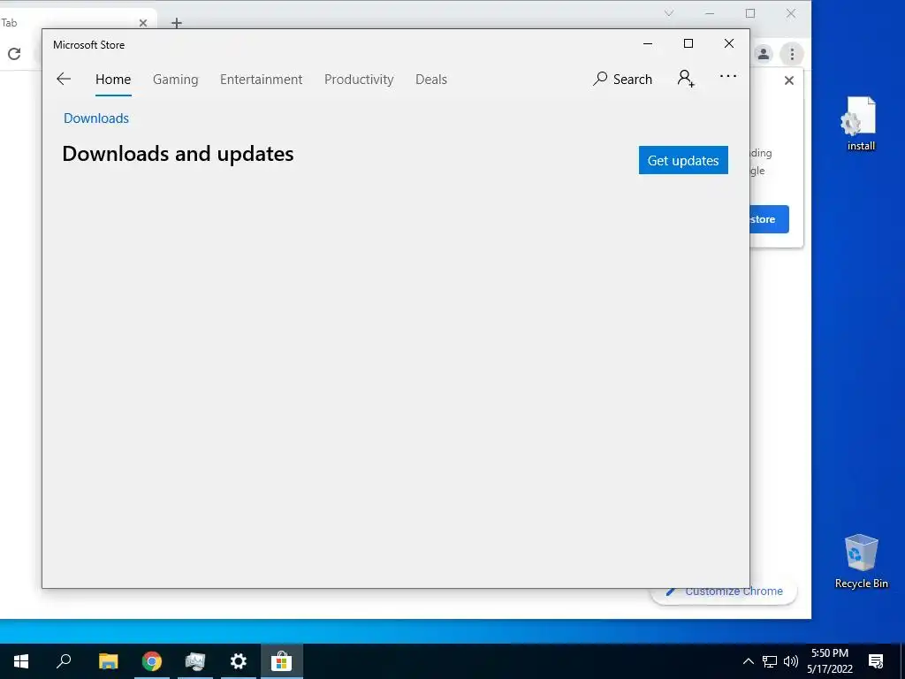Viewport: 905px width, 679px height.
Task: Click Customize Chrome button
Action: point(725,591)
